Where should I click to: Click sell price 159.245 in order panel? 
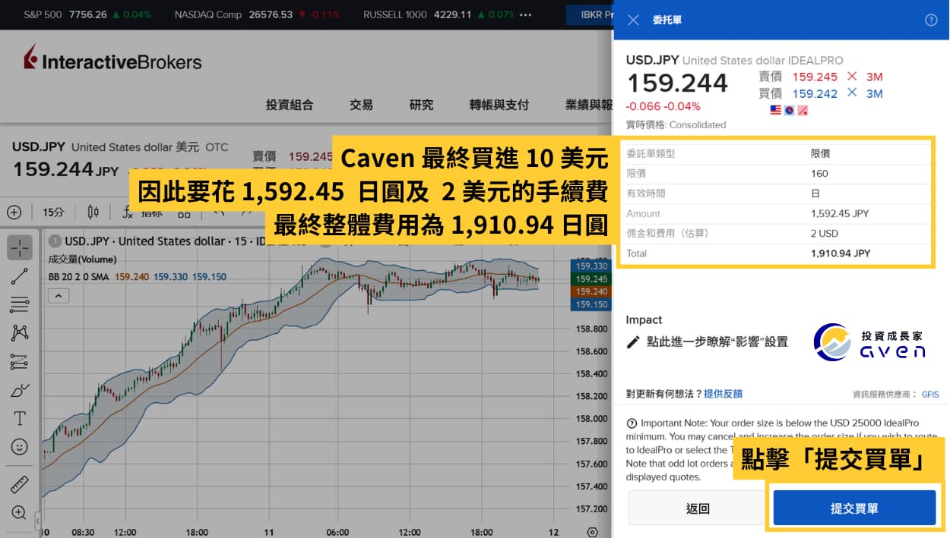(x=815, y=77)
